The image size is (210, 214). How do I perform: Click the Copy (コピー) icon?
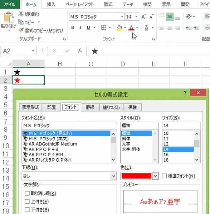coord(21,22)
